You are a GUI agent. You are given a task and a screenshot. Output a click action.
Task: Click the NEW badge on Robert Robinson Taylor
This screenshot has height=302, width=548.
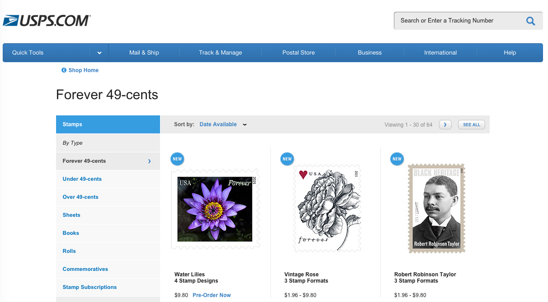(x=397, y=159)
